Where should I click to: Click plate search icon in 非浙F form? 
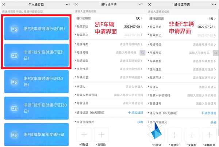215,53
